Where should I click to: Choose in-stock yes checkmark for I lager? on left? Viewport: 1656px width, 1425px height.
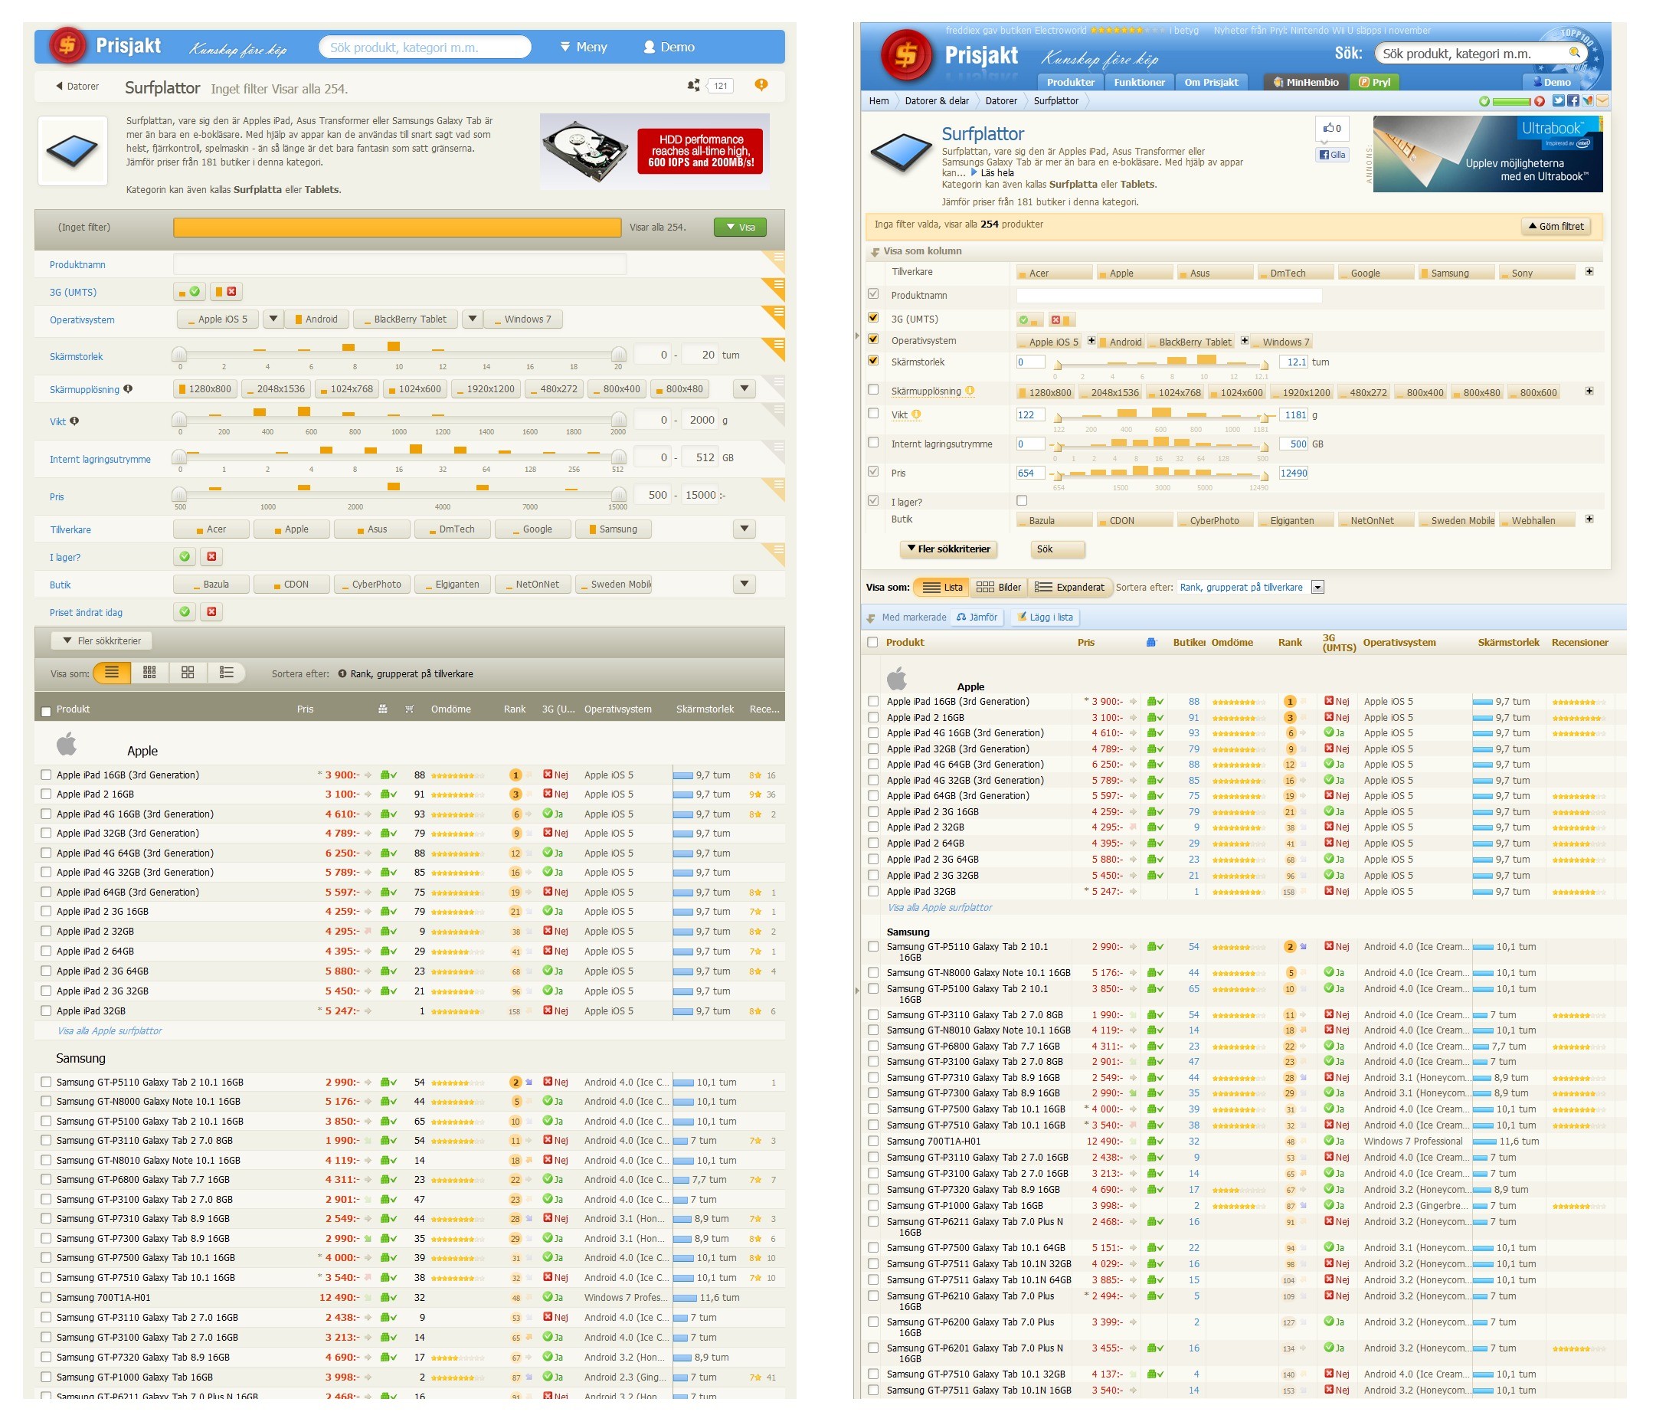point(185,556)
